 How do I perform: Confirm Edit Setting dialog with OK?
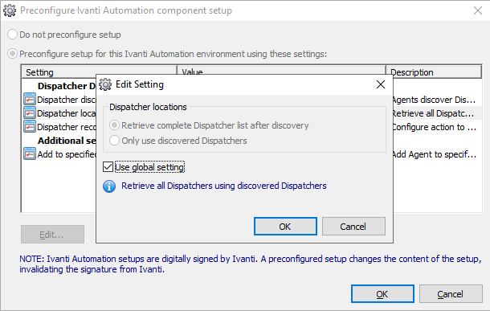[285, 227]
